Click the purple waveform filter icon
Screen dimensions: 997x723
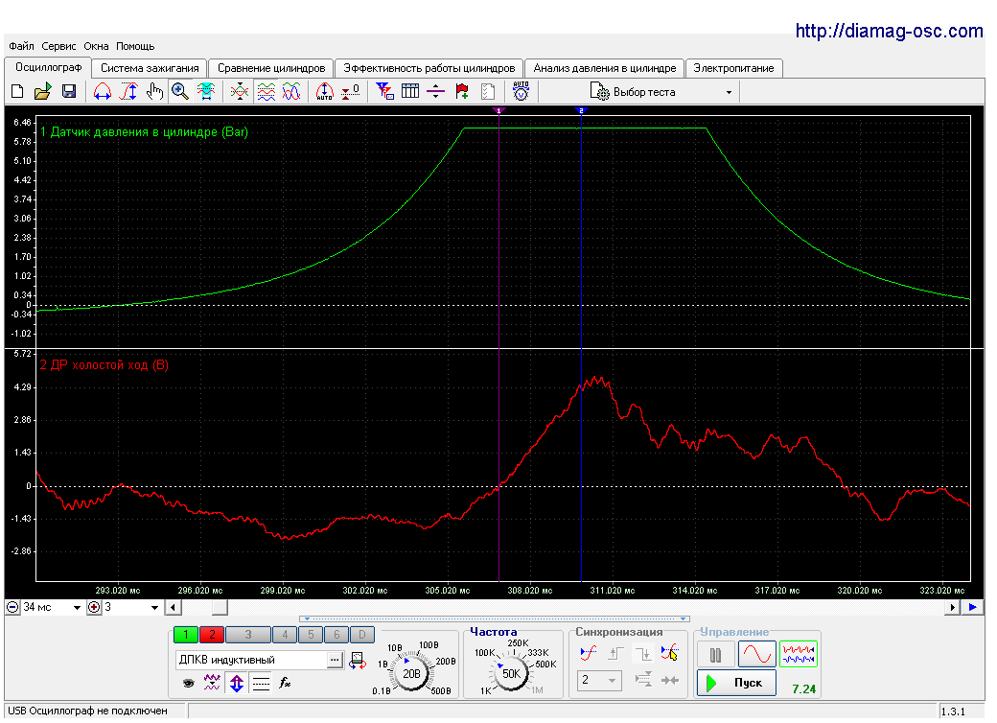tap(212, 684)
